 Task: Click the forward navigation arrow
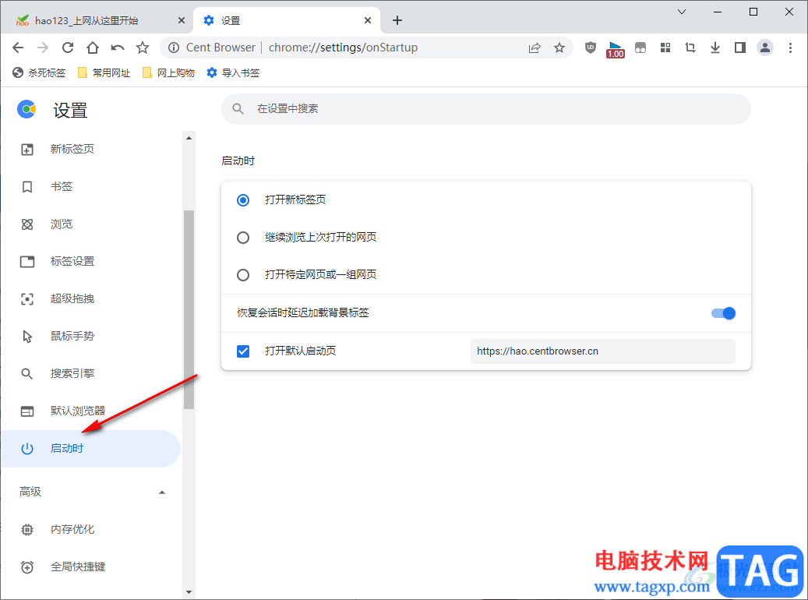pos(43,48)
